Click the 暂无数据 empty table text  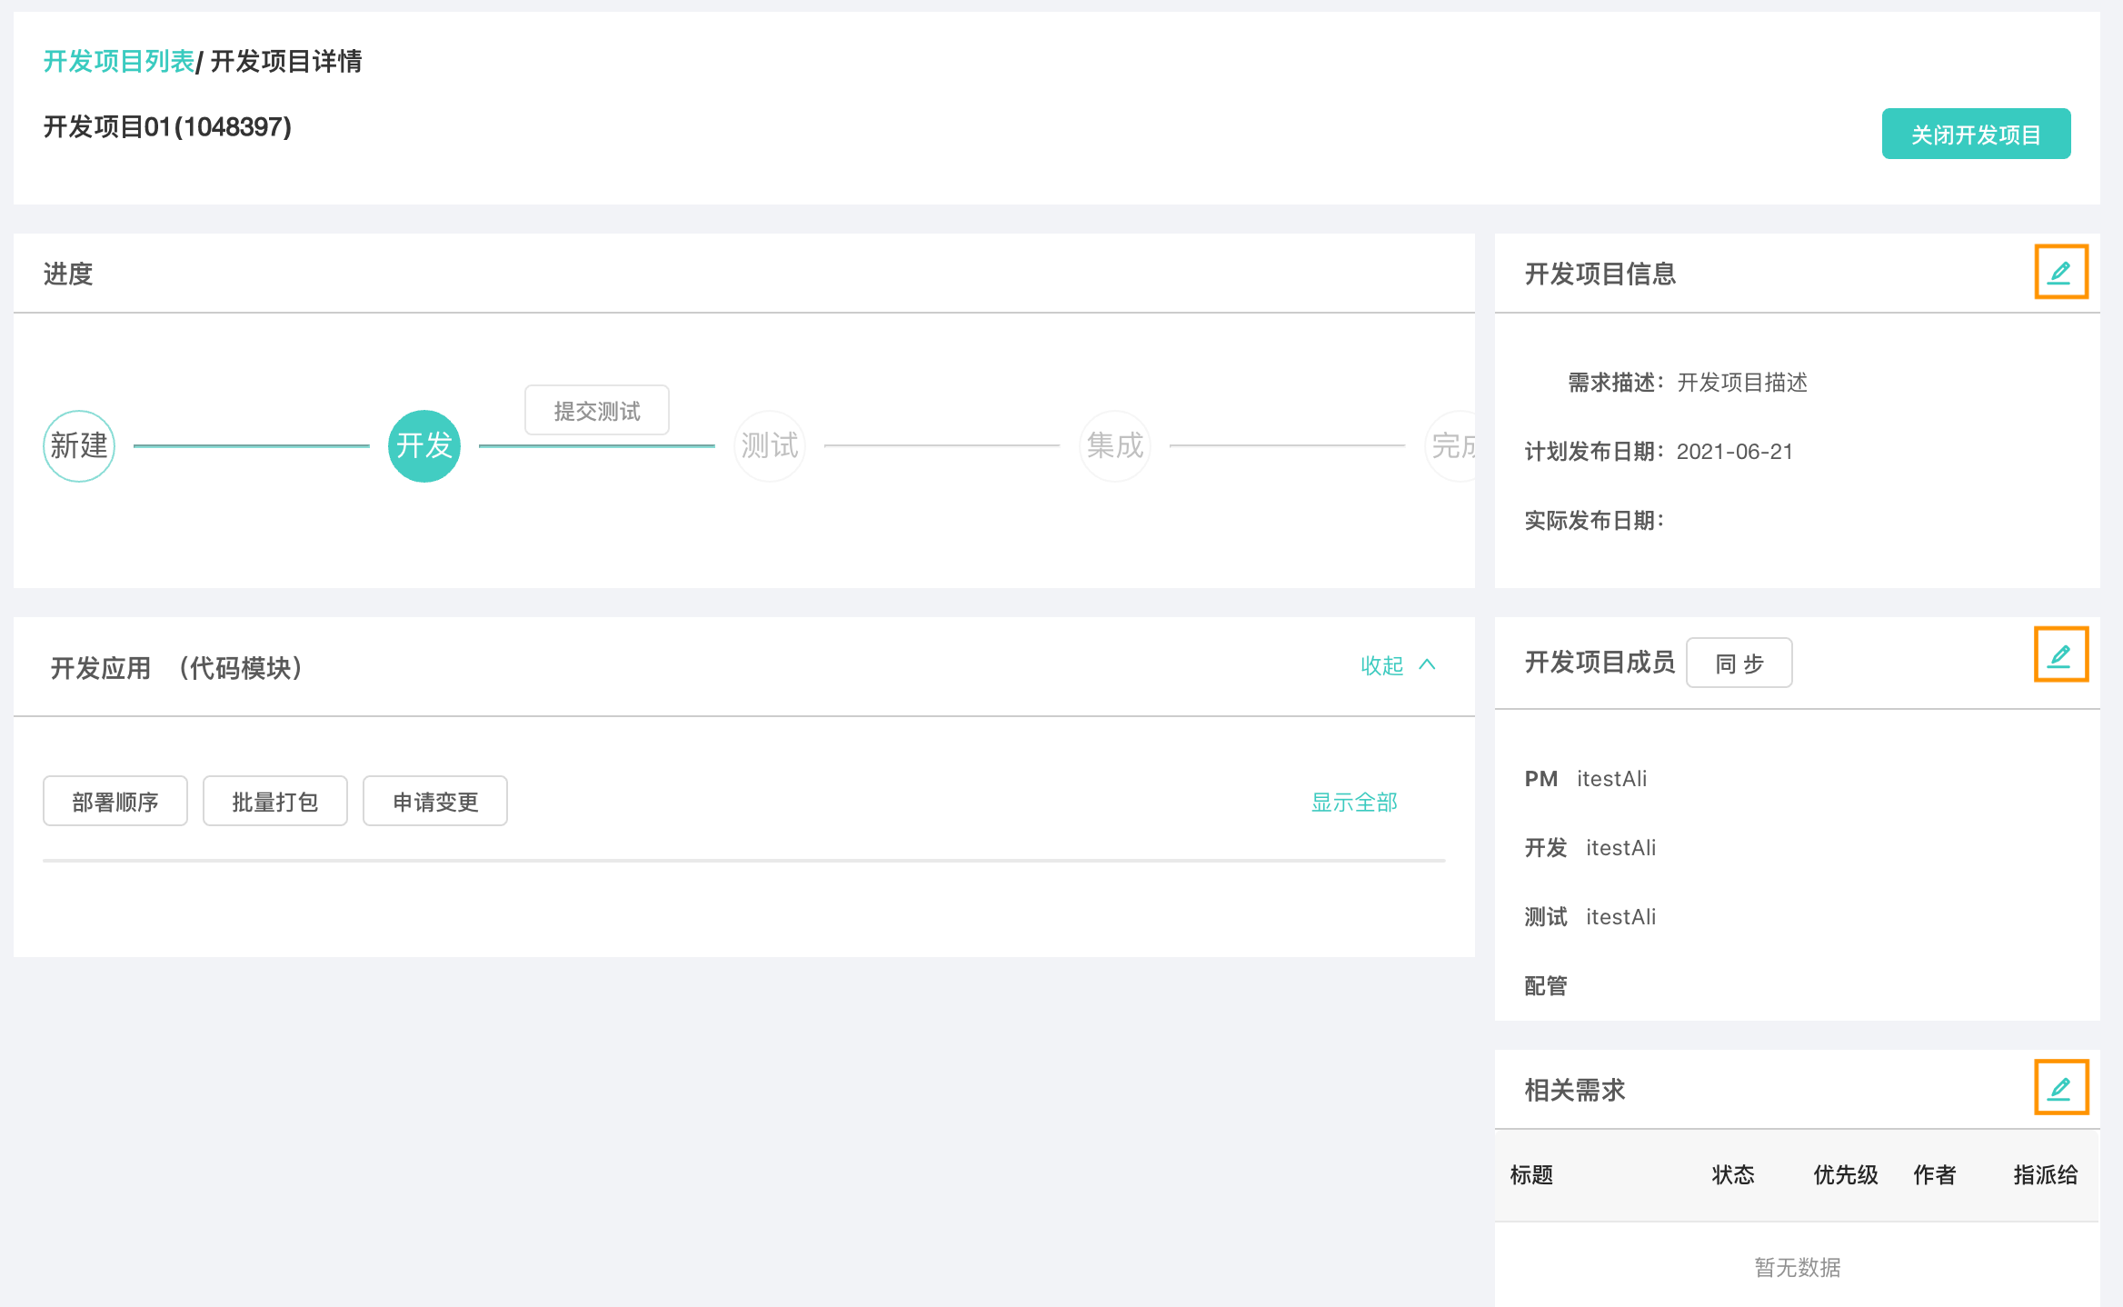[1798, 1267]
